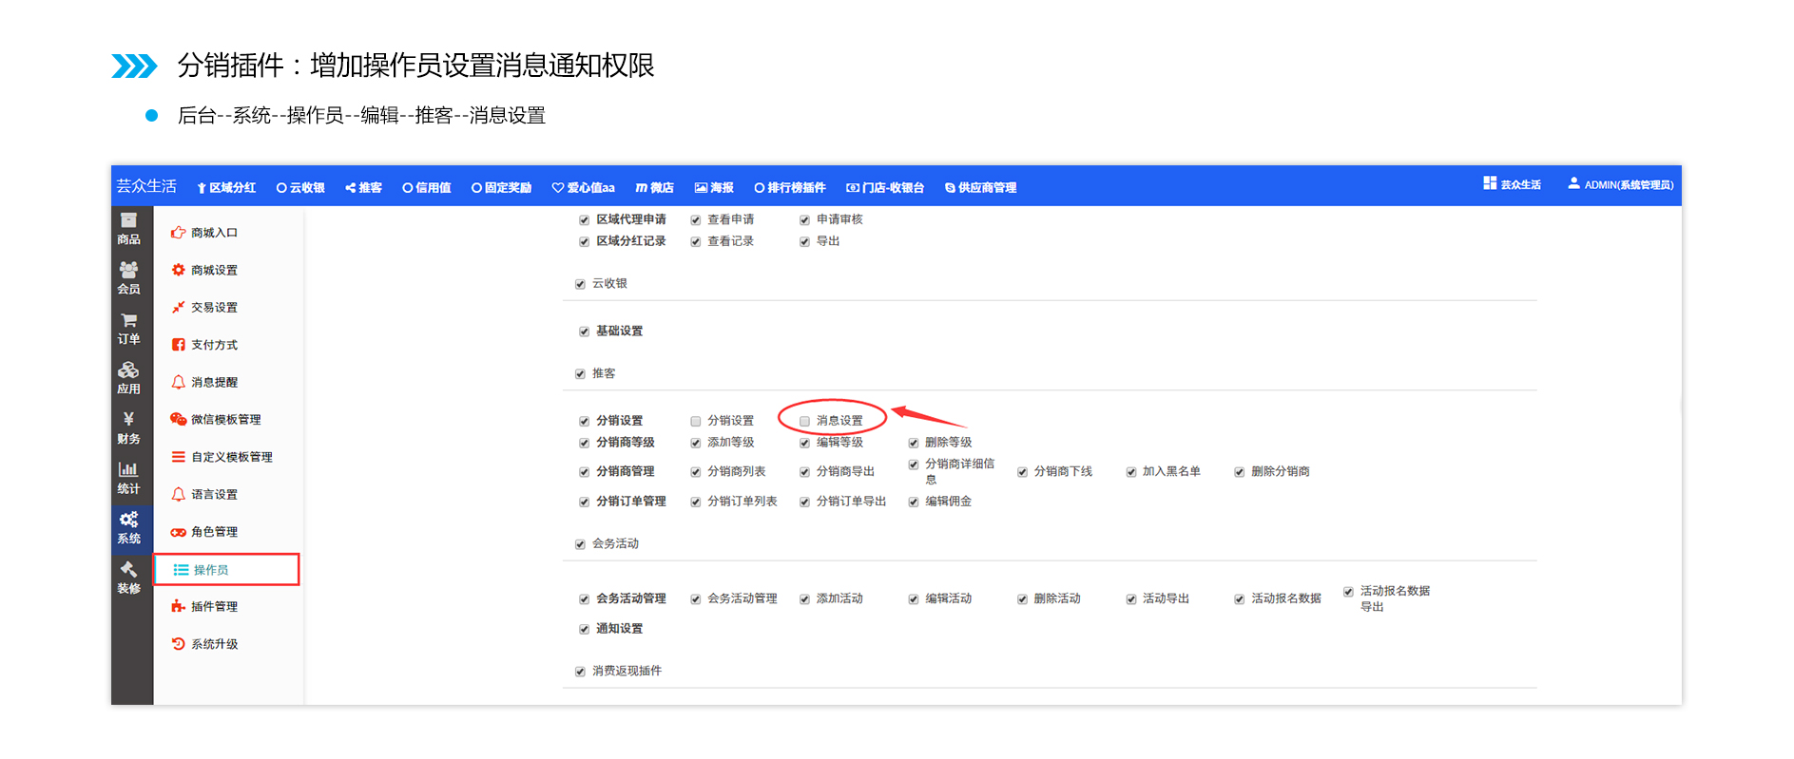Toggle the 添加等级 checkbox
This screenshot has height=759, width=1794.
coord(696,443)
